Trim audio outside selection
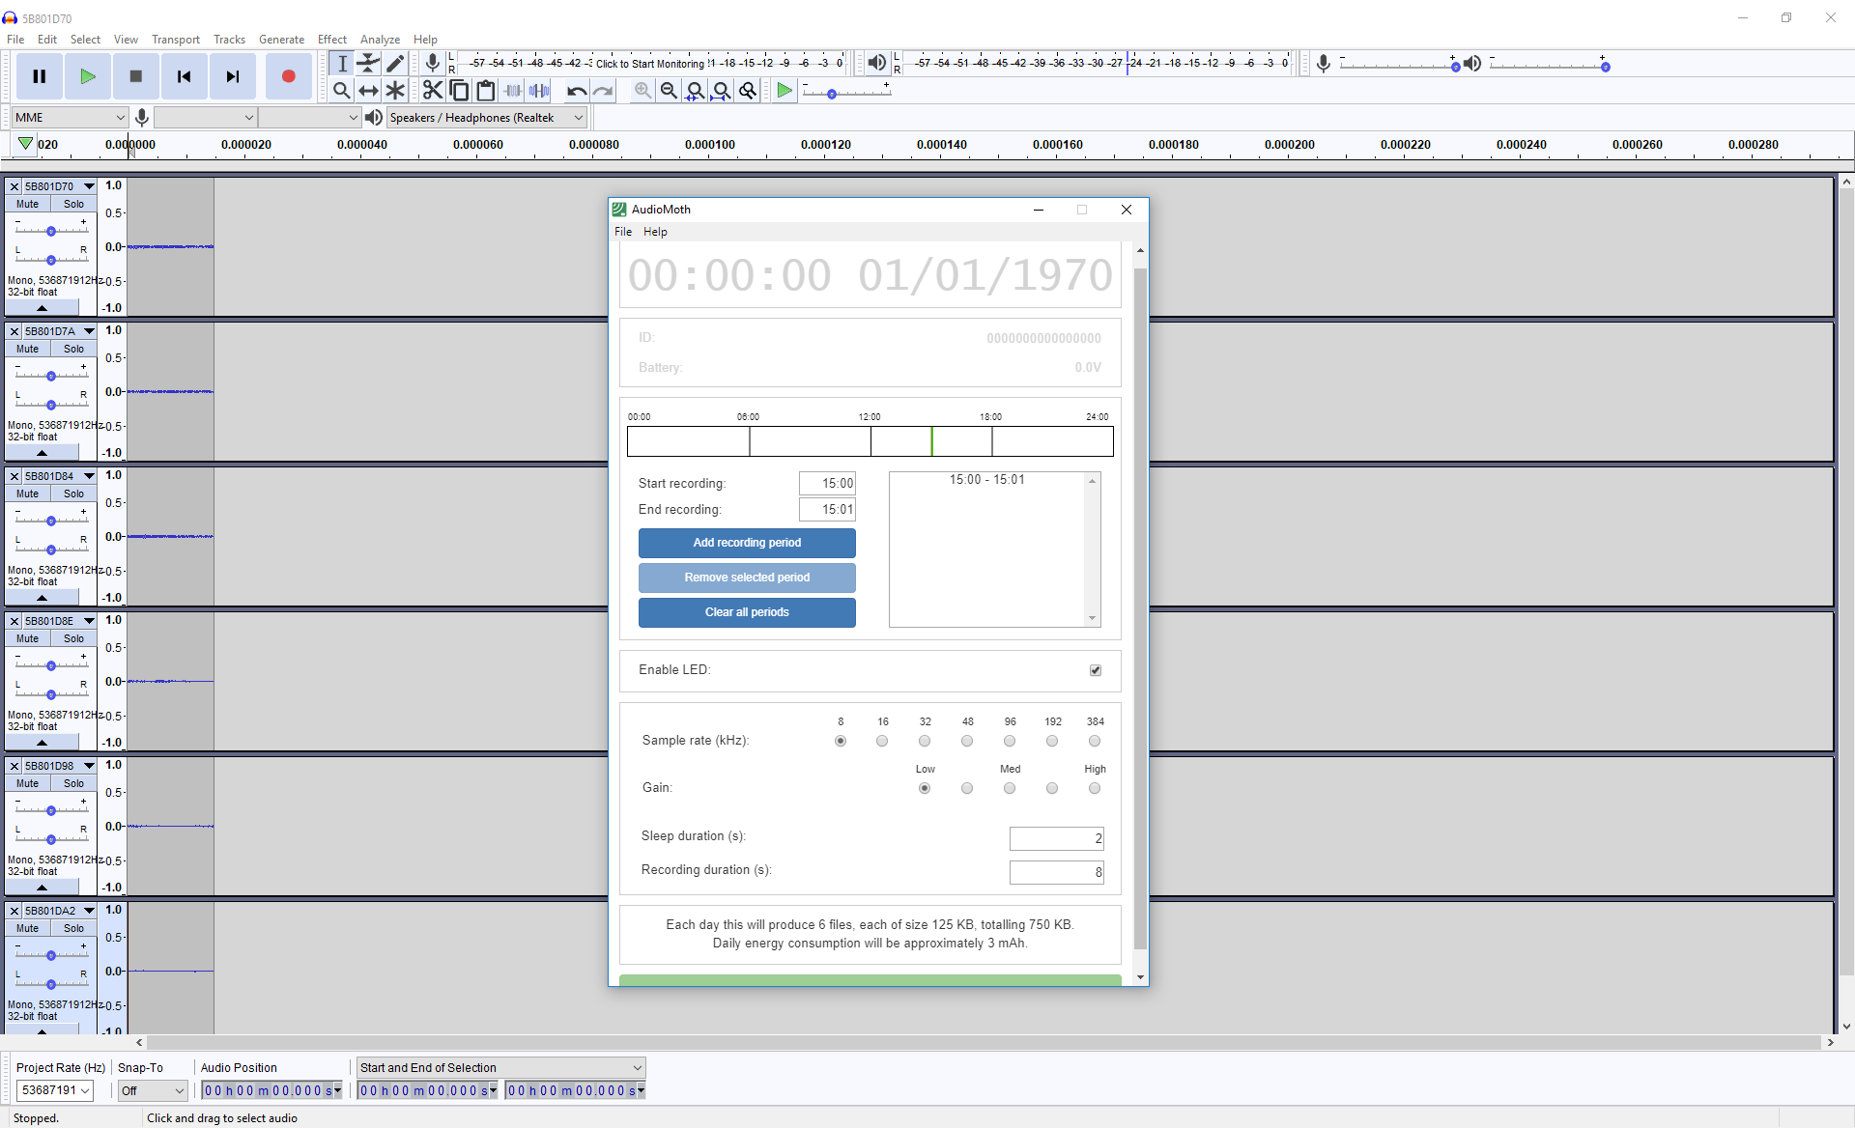This screenshot has width=1855, height=1128. click(513, 90)
